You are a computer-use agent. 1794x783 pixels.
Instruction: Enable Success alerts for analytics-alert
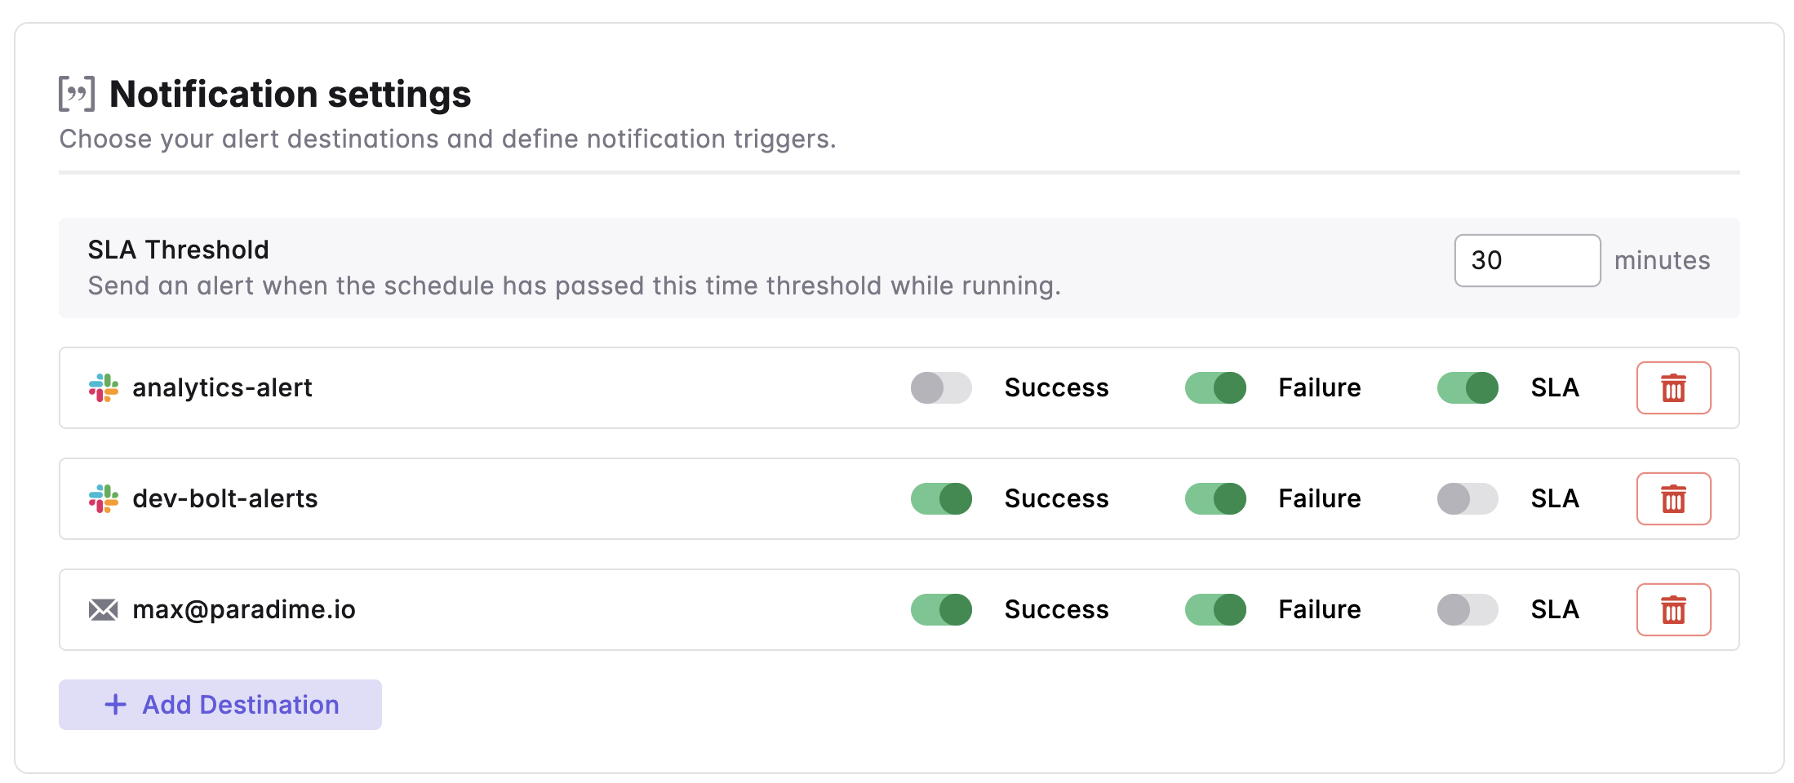pos(941,388)
